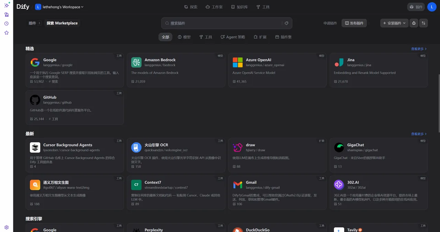Click the tag filter icon in search bar
Viewport: 440px width, 232px height.
click(286, 23)
